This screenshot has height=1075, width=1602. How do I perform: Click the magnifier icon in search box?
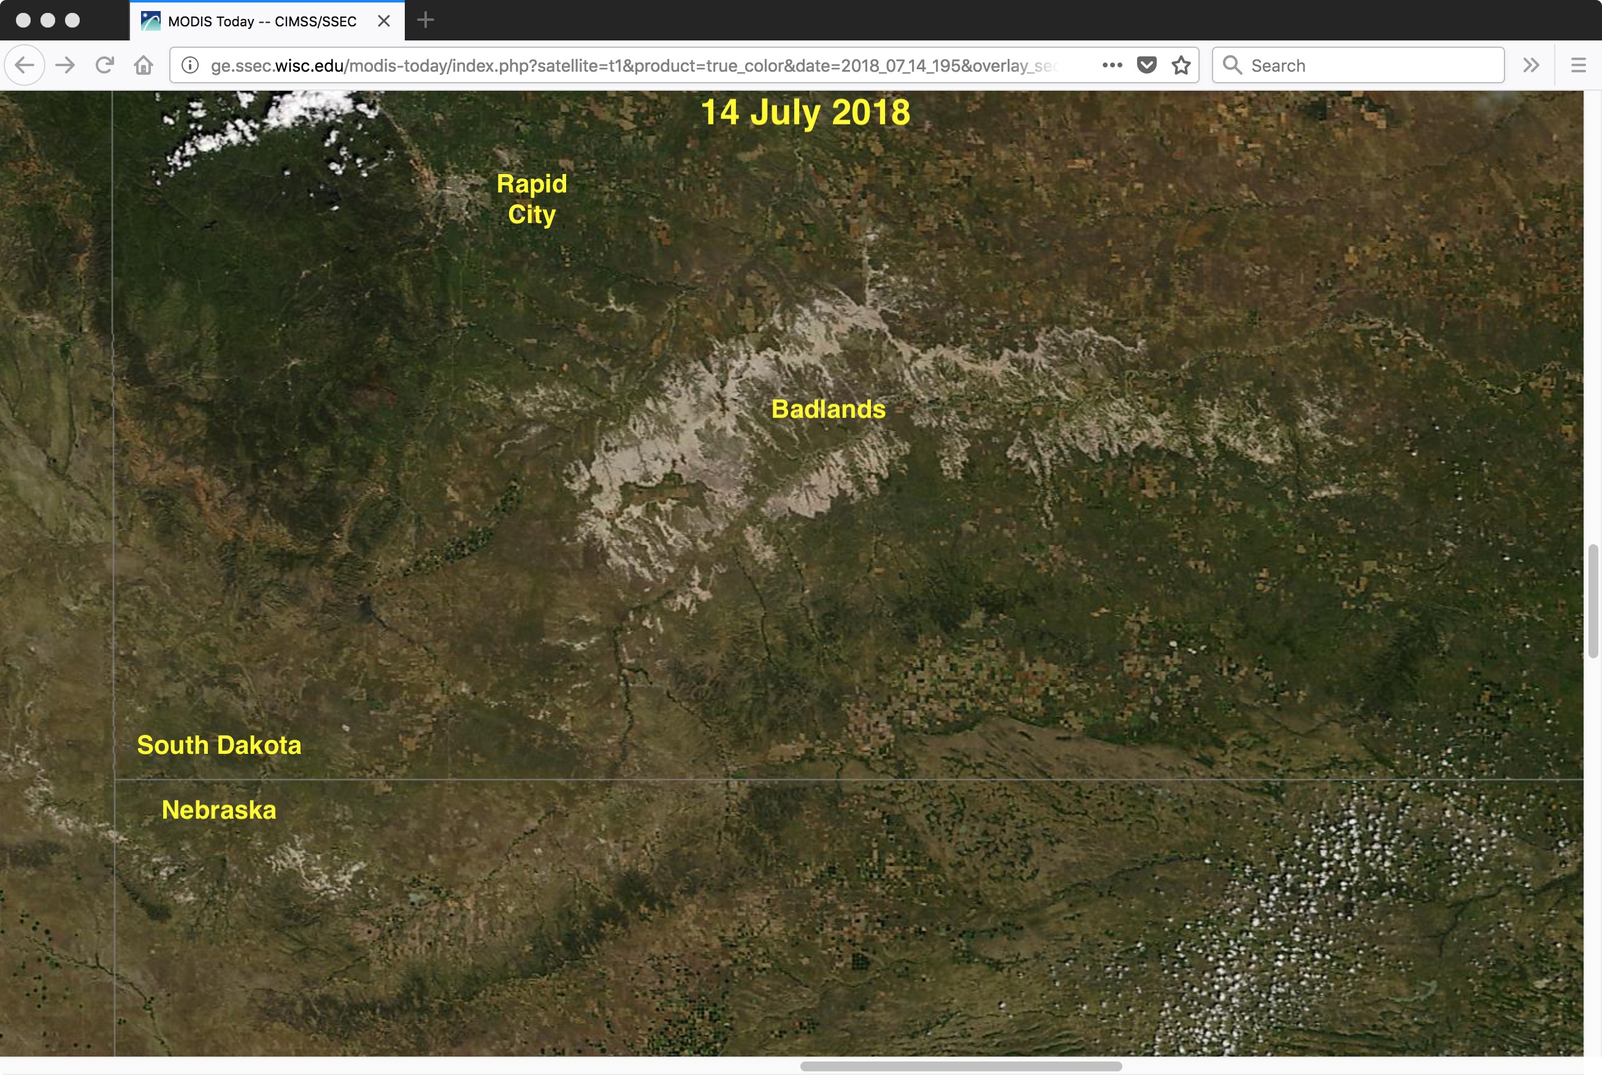coord(1232,65)
